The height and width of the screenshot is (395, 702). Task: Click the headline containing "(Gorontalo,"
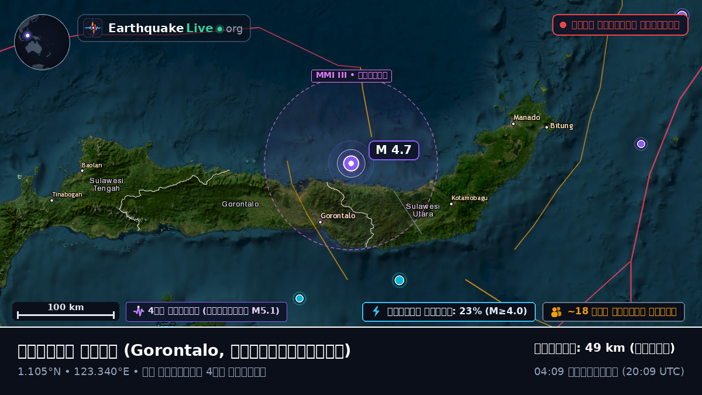(184, 351)
